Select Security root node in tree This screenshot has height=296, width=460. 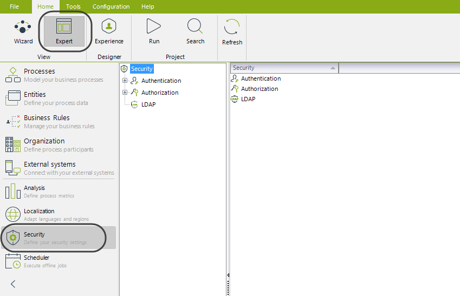(x=142, y=69)
